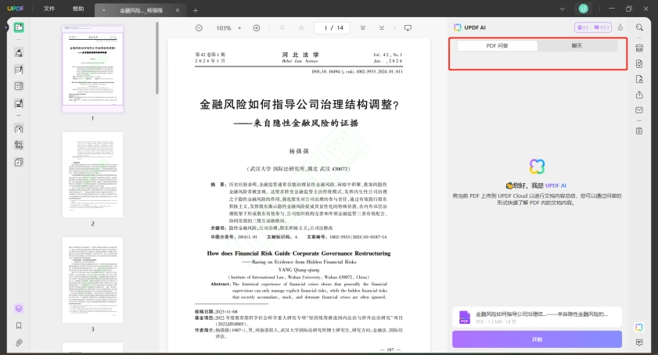
Task: Open the layers stack icon bottom left
Action: (19, 308)
